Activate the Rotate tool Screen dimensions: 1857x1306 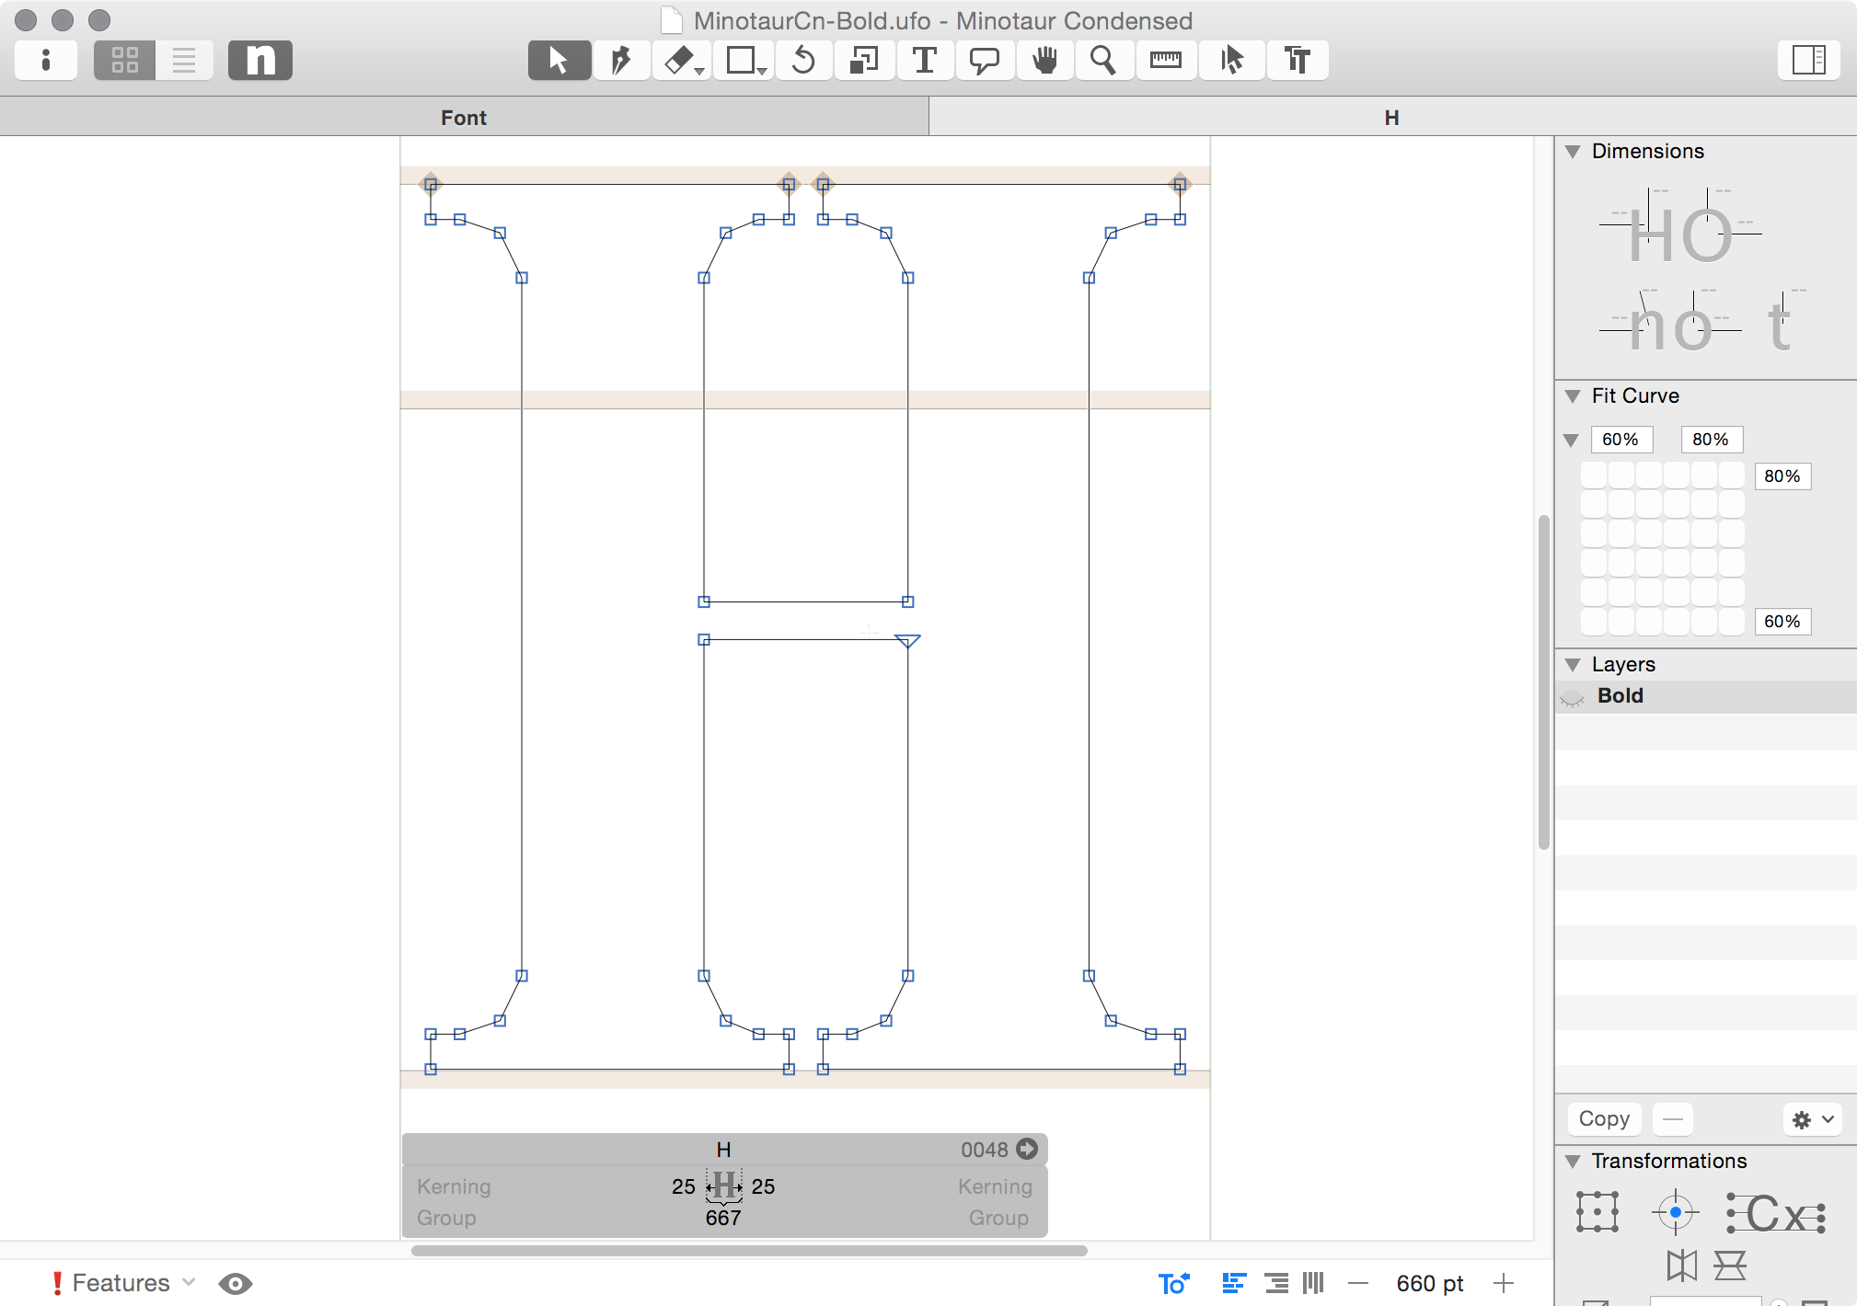click(803, 61)
